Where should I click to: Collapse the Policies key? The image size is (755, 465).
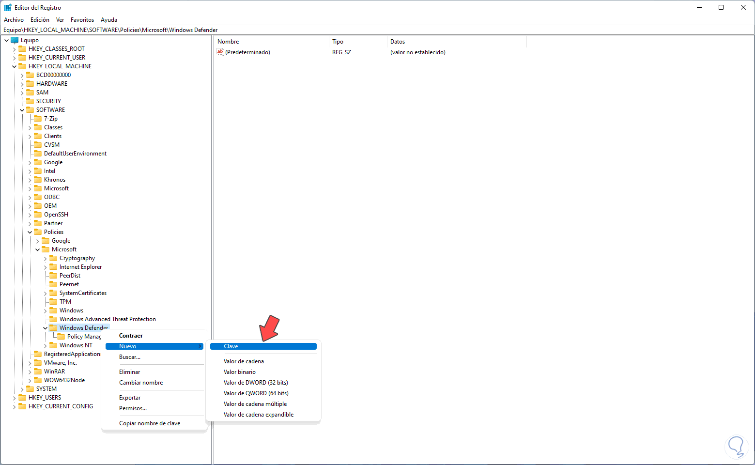click(30, 232)
